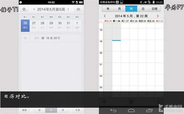The width and height of the screenshot is (184, 114).
Task: Switch to 日 view in Smartisan bottom bar
Action: point(40,110)
